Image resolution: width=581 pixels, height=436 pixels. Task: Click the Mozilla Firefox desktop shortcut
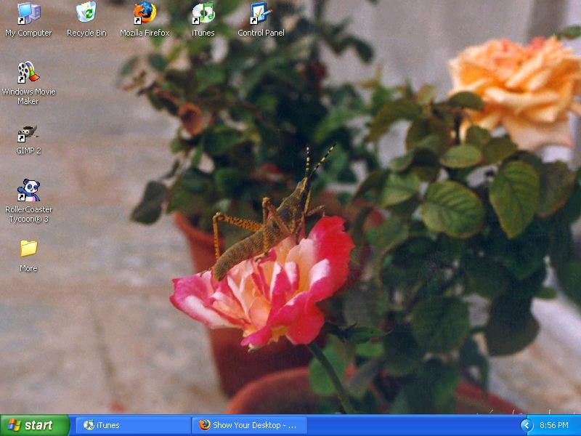pos(145,14)
